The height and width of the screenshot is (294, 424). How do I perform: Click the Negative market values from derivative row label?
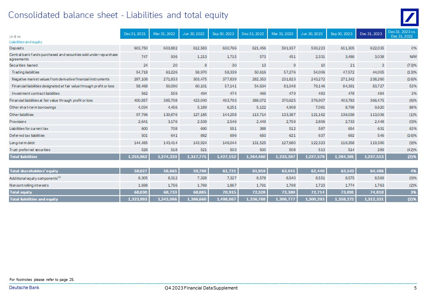click(x=61, y=79)
